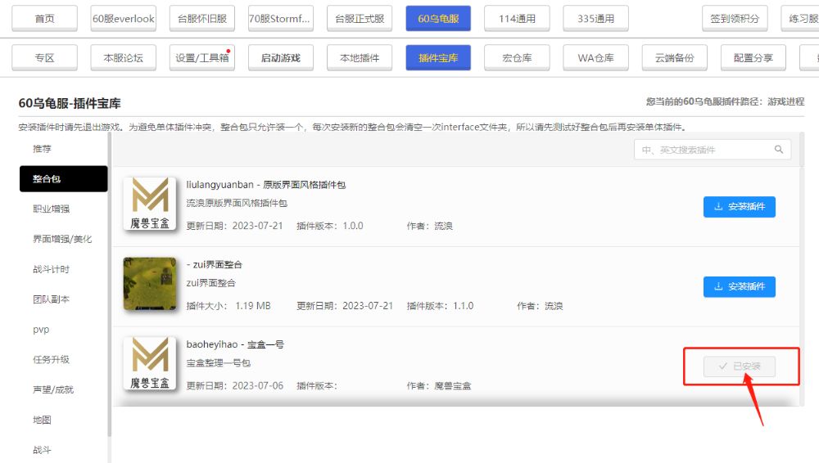Select the 推荐 category
Viewport: 819px width, 463px height.
42,149
